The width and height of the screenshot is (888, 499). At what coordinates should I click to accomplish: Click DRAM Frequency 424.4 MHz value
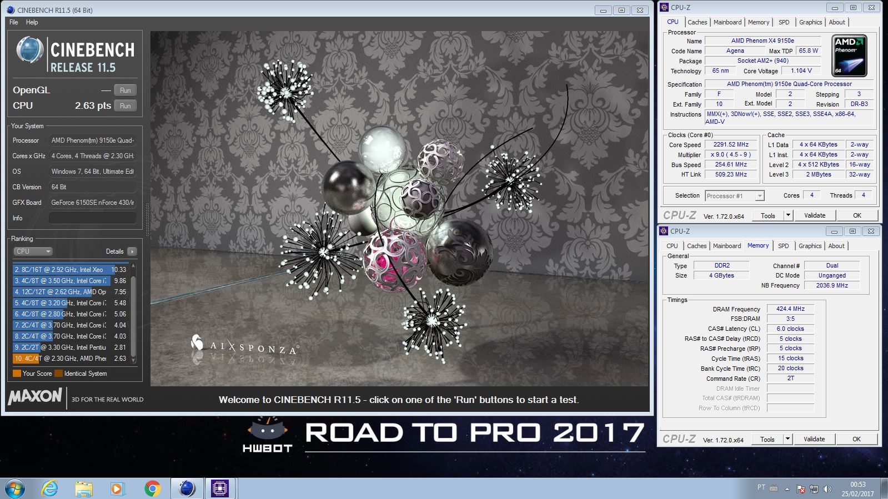[x=790, y=309]
